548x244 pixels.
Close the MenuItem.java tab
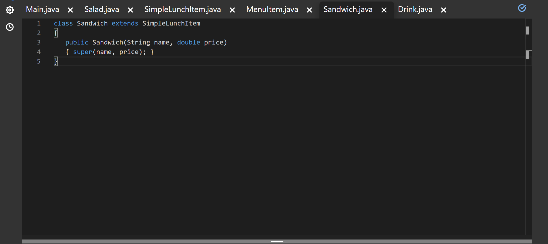click(x=309, y=10)
